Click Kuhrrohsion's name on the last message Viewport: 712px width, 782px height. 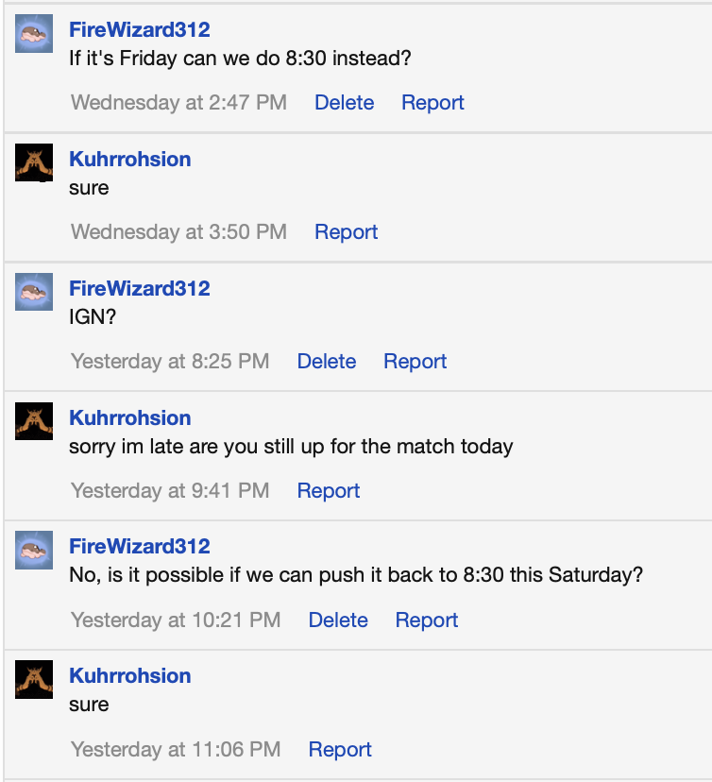pyautogui.click(x=129, y=675)
